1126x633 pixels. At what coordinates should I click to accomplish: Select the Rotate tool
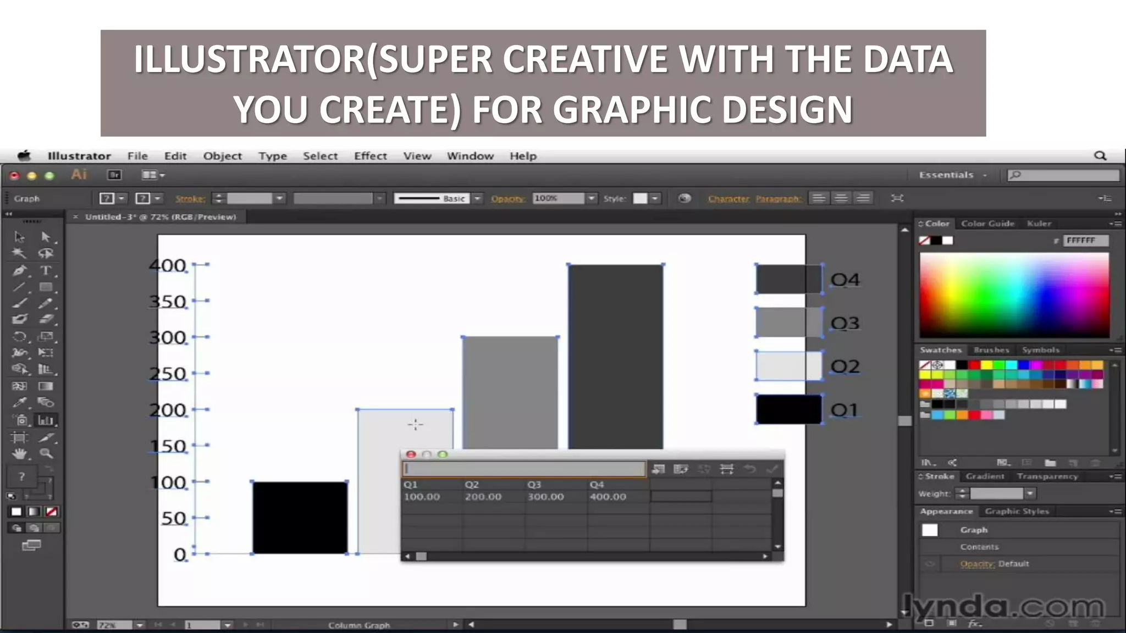coord(20,336)
